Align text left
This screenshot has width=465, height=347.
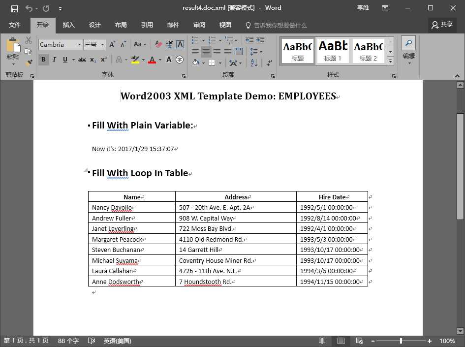pos(195,52)
